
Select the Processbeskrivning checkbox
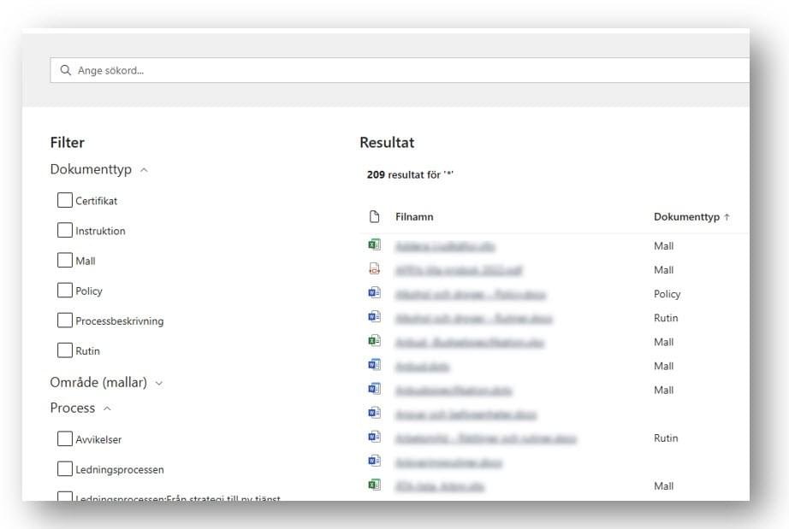tap(65, 320)
